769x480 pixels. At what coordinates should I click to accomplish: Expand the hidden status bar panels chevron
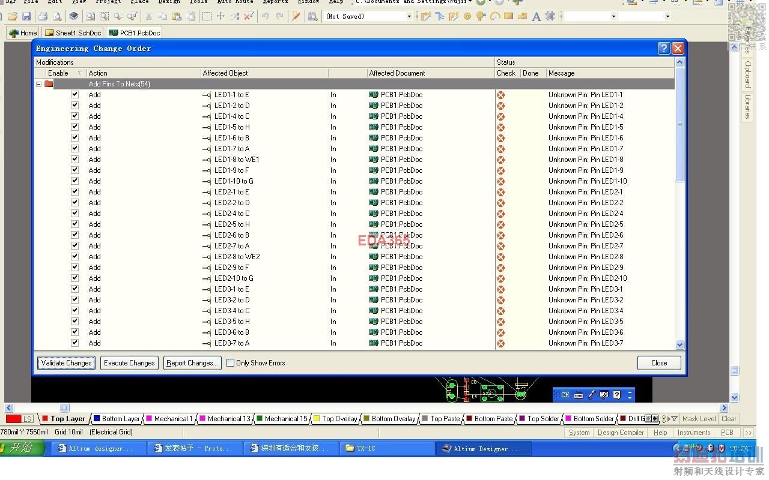(x=749, y=433)
